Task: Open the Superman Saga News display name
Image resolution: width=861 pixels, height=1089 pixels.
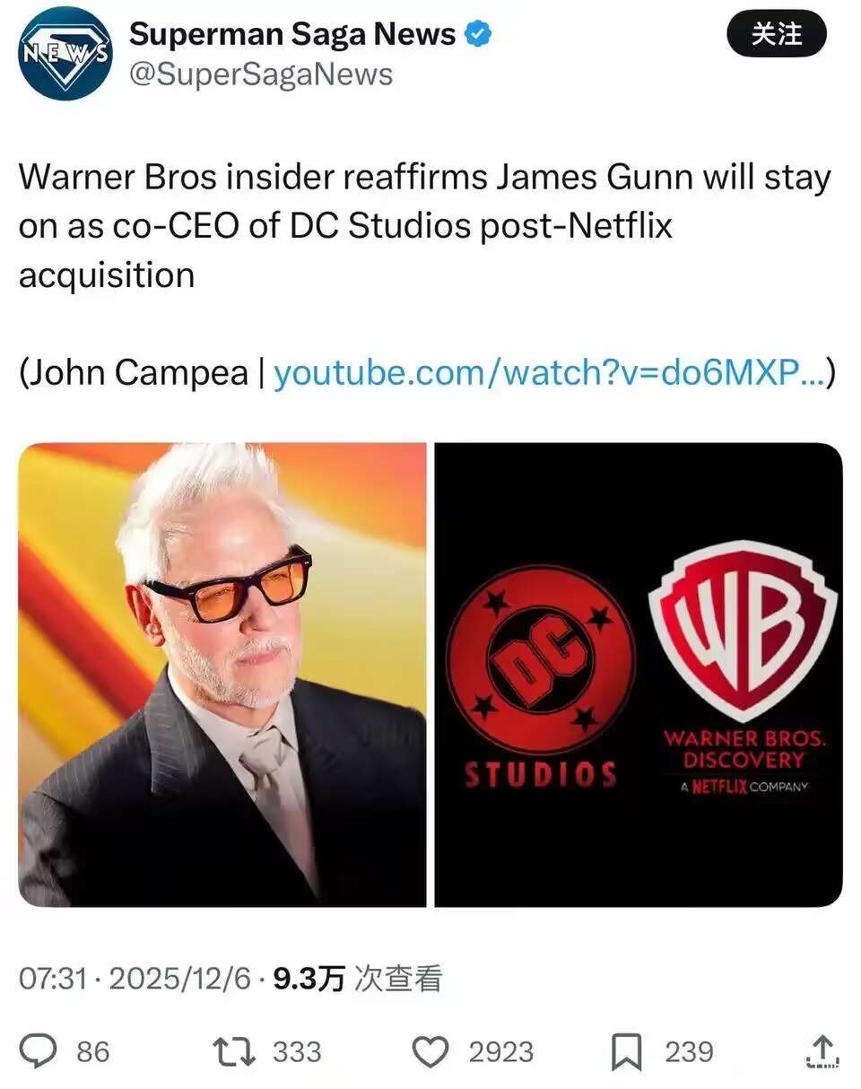Action: [292, 35]
